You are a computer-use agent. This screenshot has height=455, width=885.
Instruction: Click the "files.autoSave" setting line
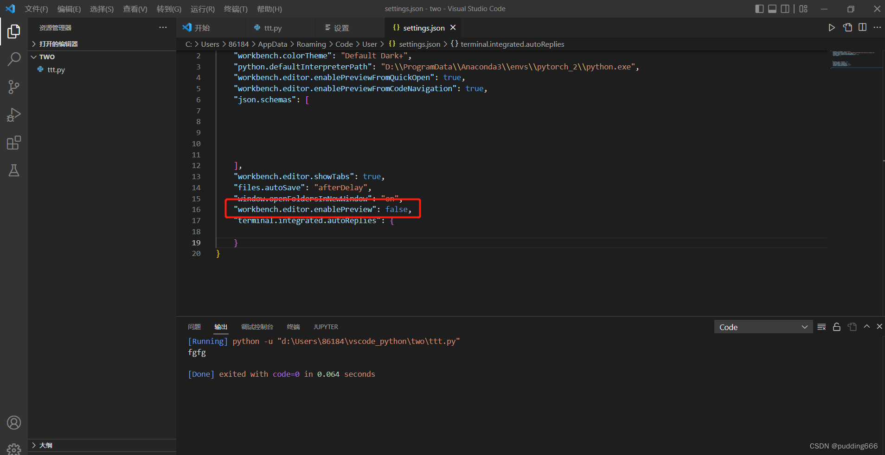302,187
